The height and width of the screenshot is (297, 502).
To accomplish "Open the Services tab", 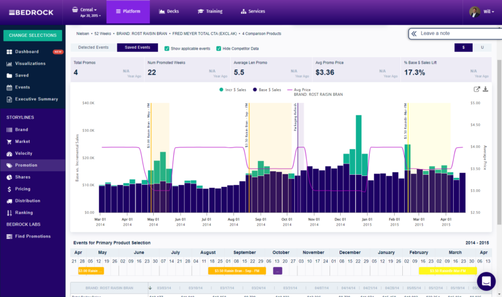I will 253,11.
